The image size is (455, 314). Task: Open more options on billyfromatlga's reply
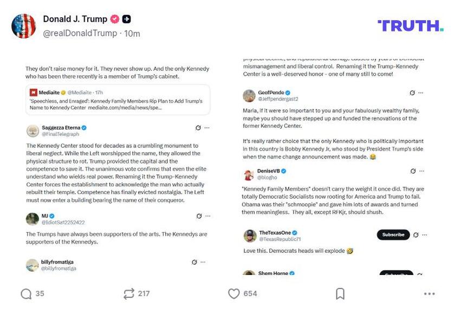click(203, 263)
